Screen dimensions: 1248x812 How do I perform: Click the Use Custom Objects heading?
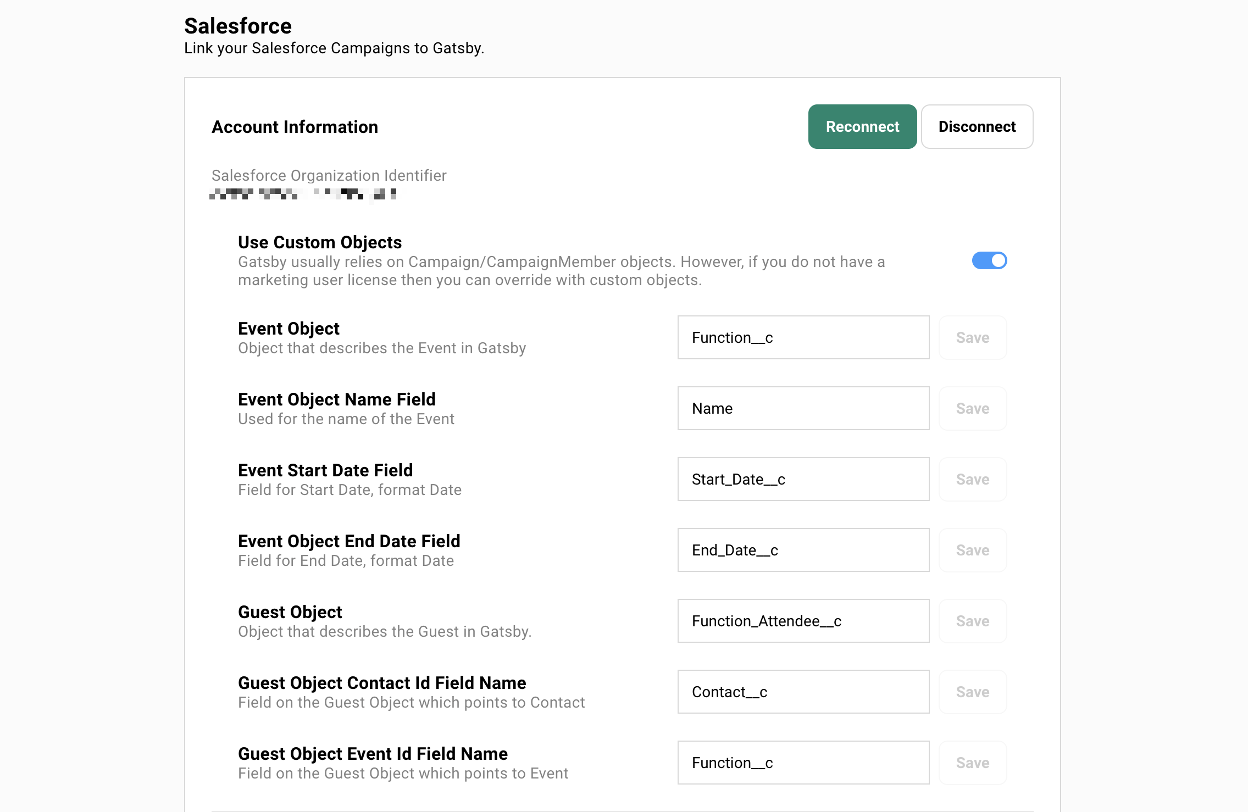(319, 242)
